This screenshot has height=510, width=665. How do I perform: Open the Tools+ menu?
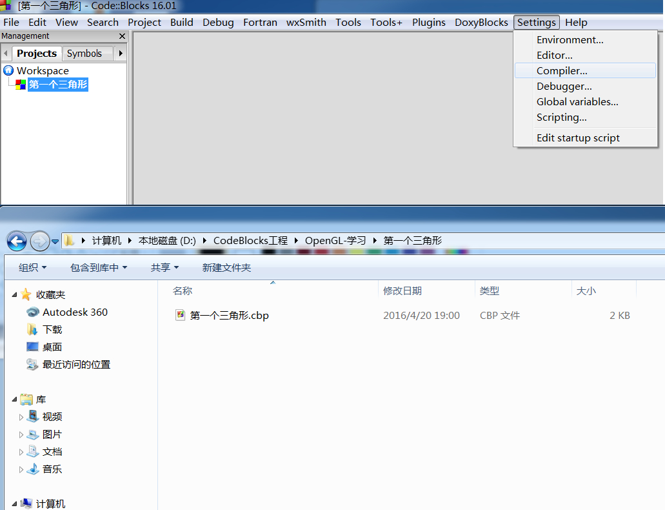(x=386, y=23)
